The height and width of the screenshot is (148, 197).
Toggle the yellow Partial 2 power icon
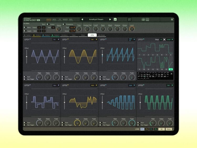[34, 35]
